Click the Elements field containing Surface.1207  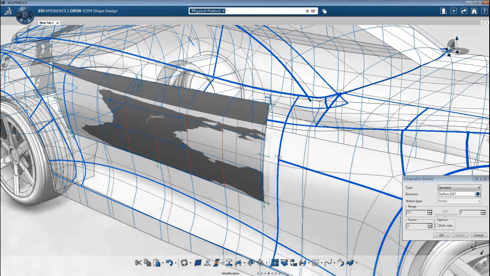(x=456, y=194)
